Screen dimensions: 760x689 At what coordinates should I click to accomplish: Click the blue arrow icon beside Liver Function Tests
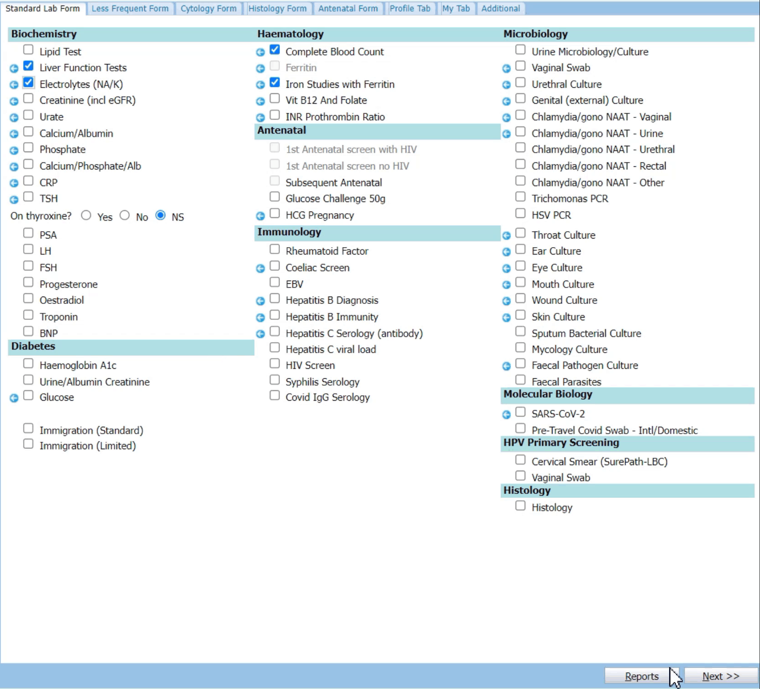pyautogui.click(x=14, y=69)
